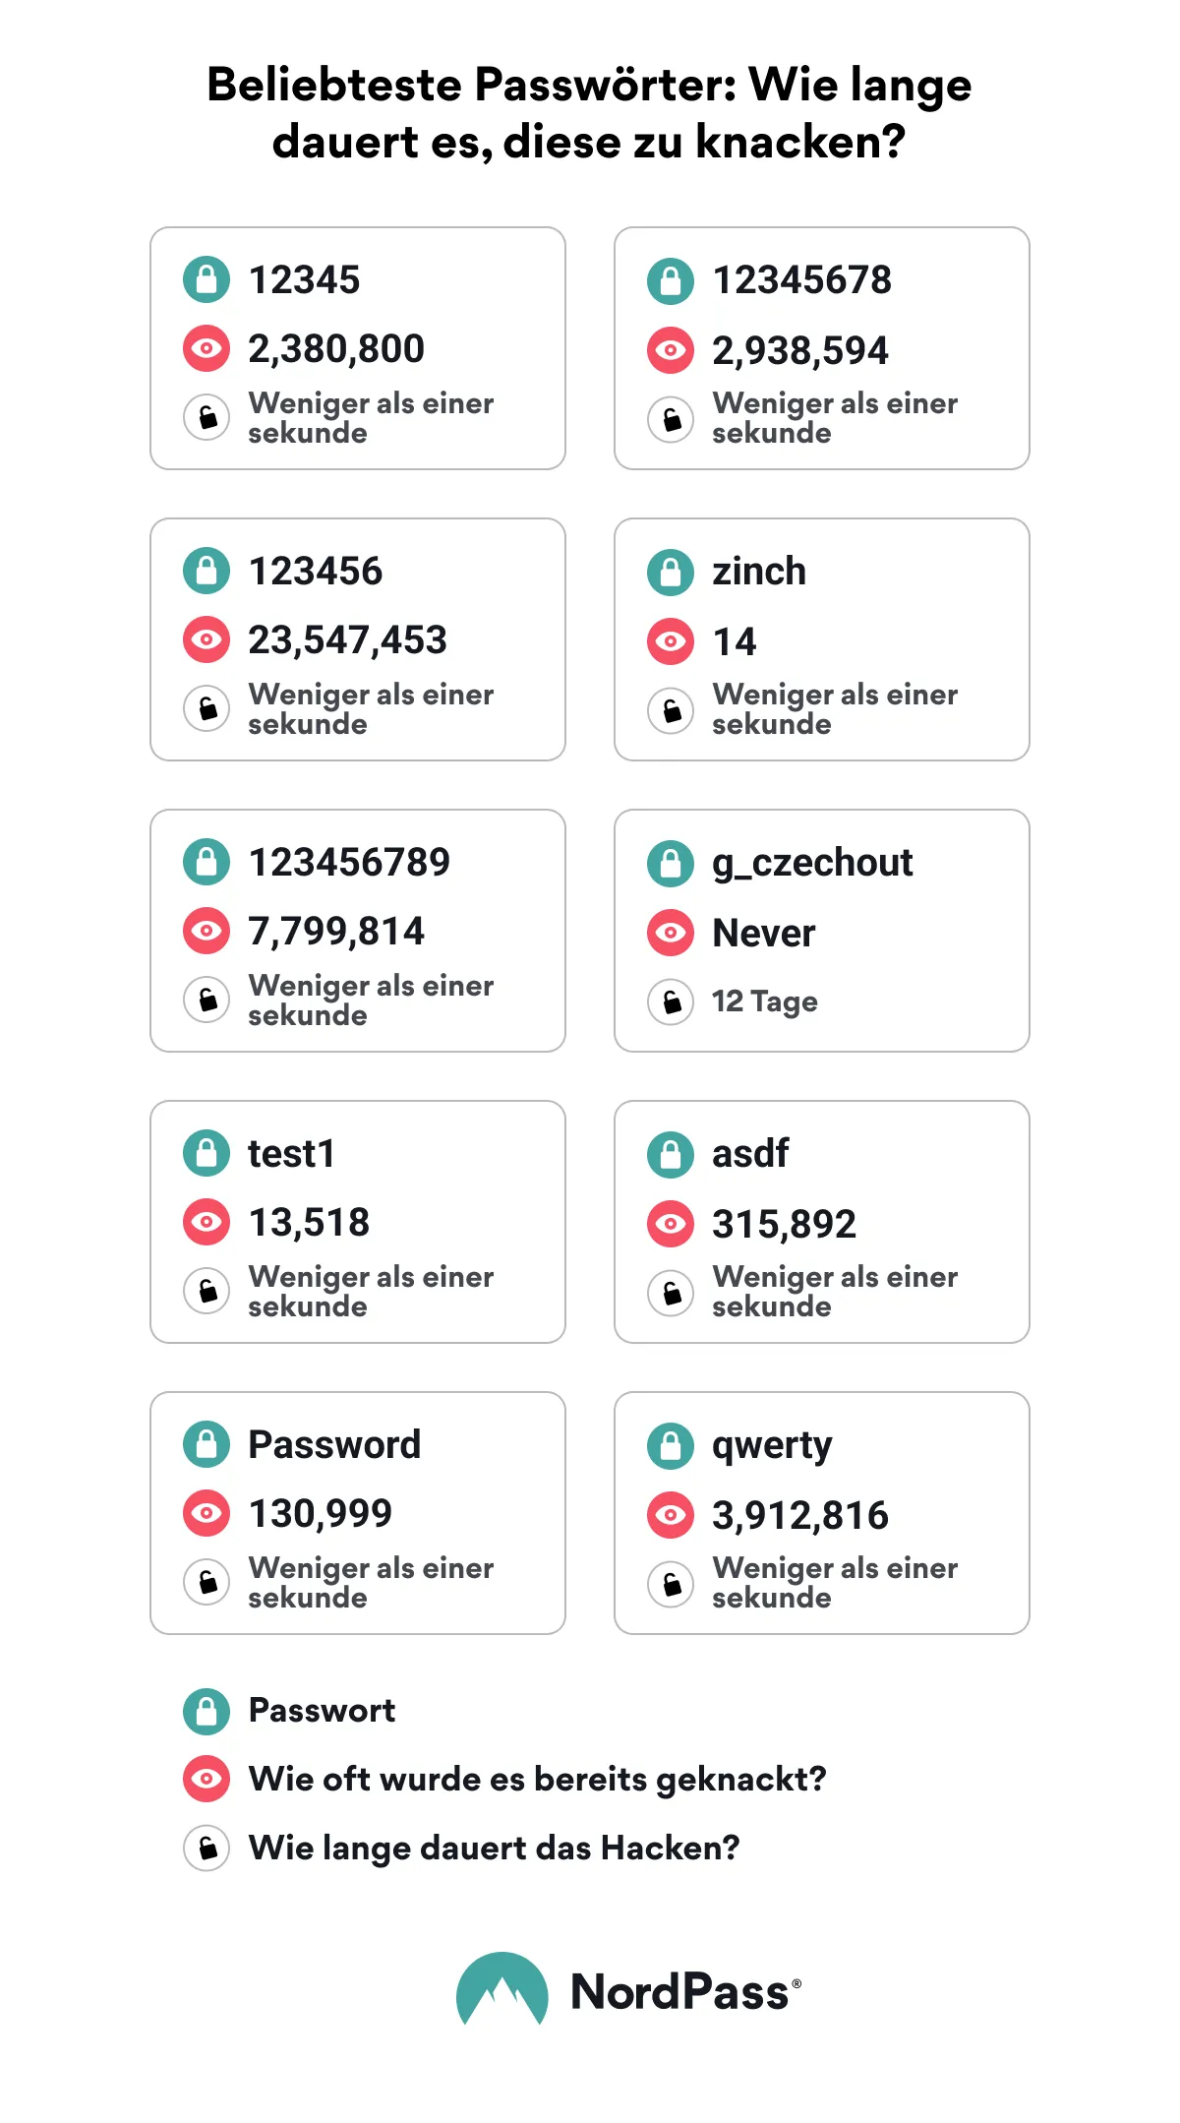Click the green lock icon beside qwerty
Screen dimensions: 1180x2123
671,1445
